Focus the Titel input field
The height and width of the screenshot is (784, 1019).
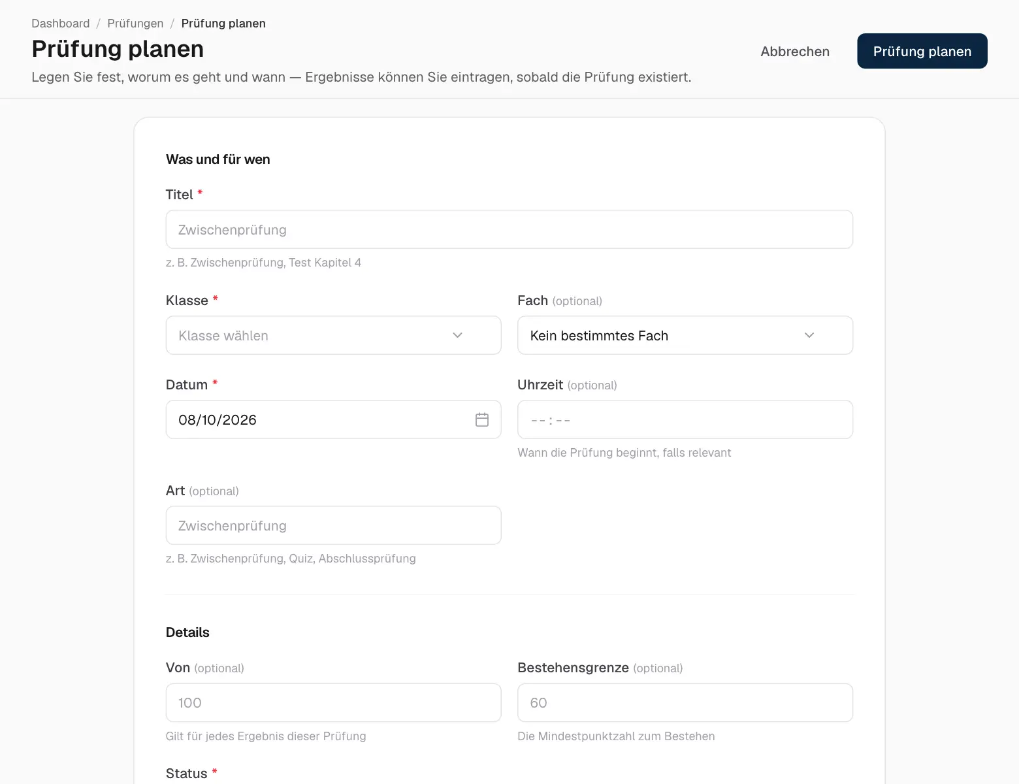point(509,229)
